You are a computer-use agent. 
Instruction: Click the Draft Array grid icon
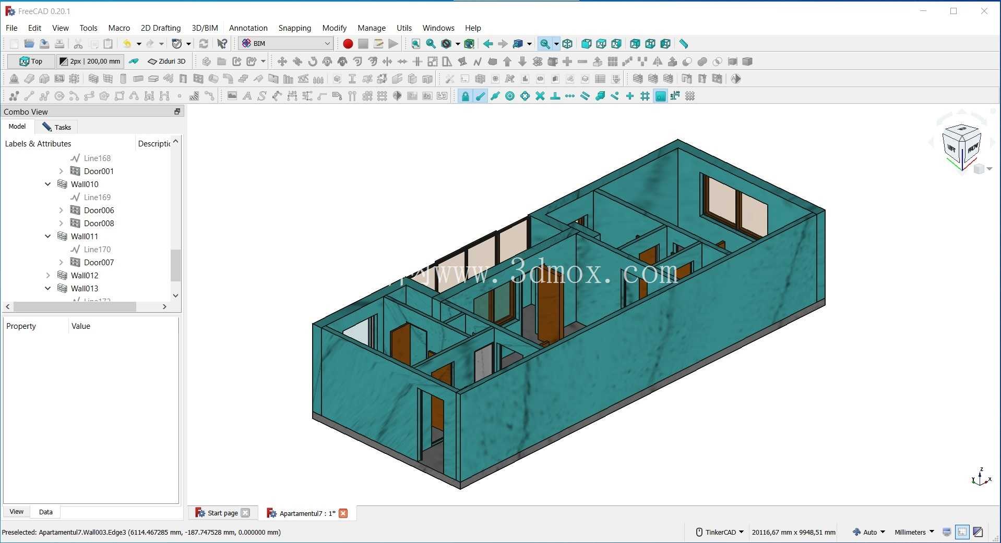point(613,61)
